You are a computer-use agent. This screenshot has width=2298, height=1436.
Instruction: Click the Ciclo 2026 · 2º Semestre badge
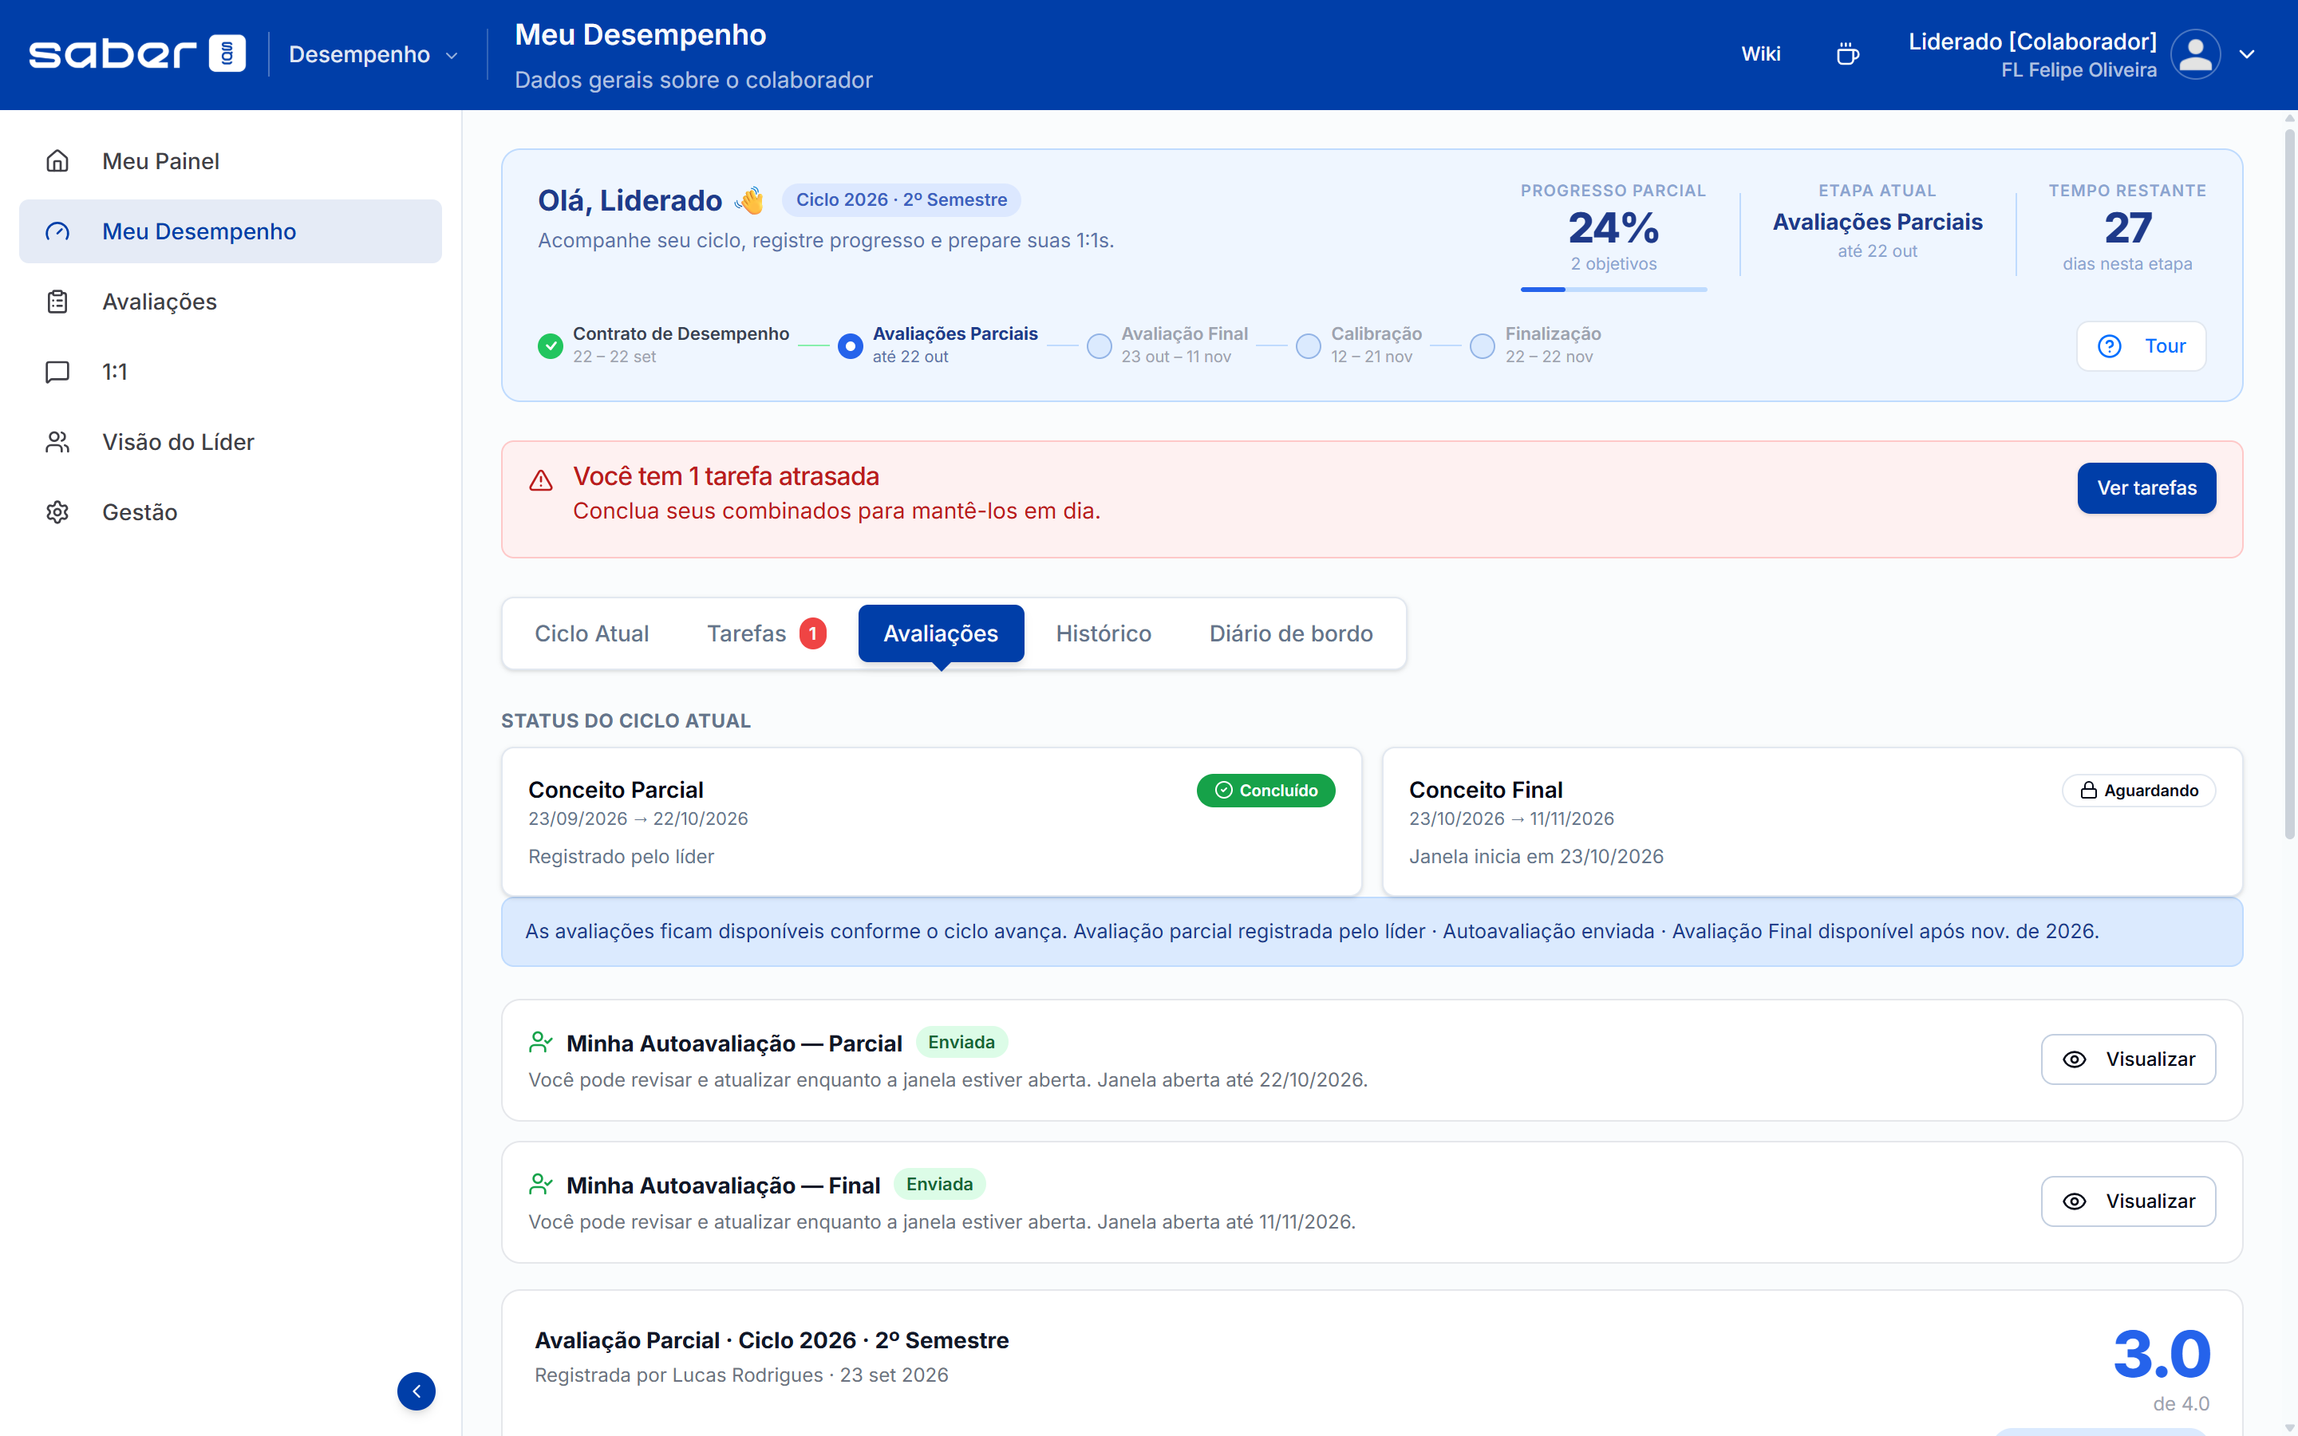[901, 199]
